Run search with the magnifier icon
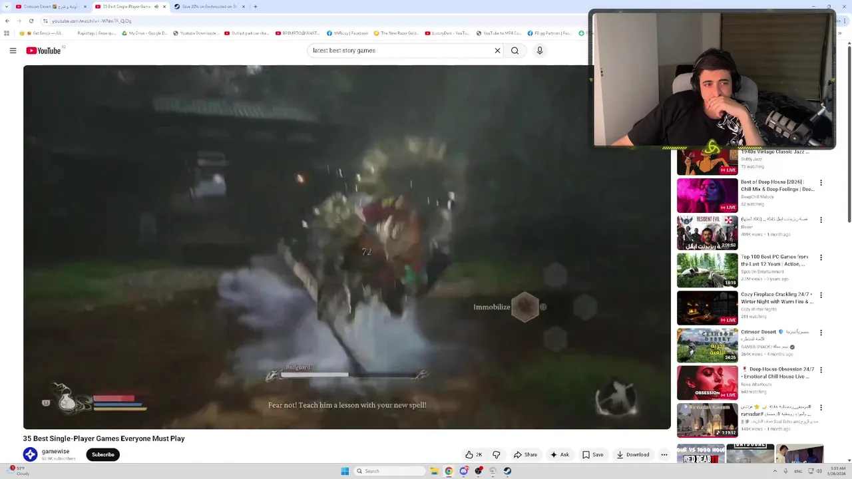Image resolution: width=852 pixels, height=479 pixels. coord(515,51)
